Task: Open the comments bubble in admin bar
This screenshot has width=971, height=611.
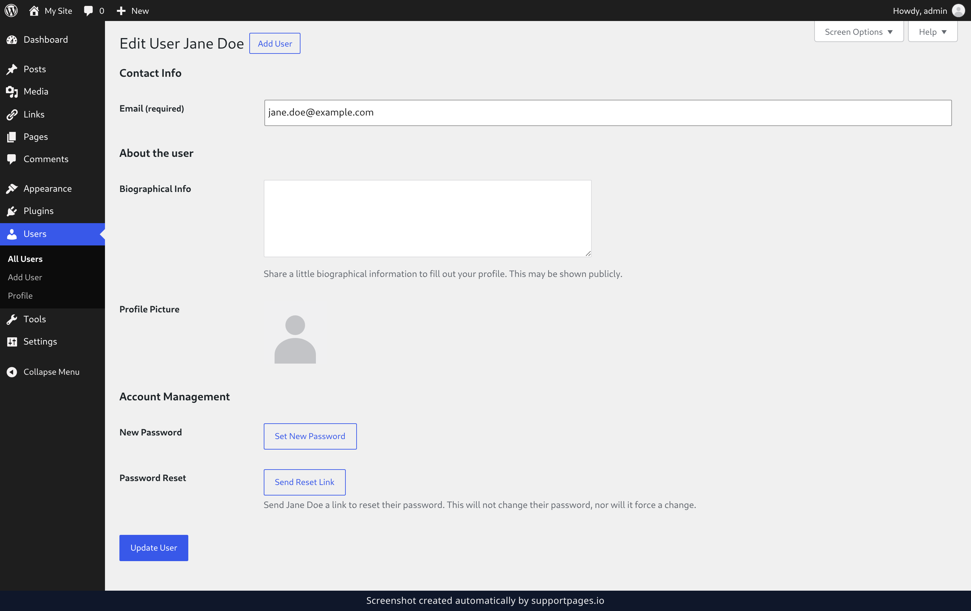Action: pos(88,11)
